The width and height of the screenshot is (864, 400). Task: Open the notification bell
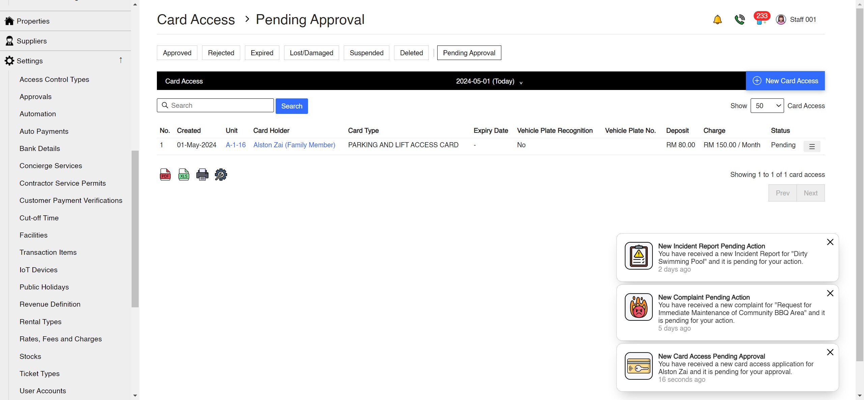717,20
